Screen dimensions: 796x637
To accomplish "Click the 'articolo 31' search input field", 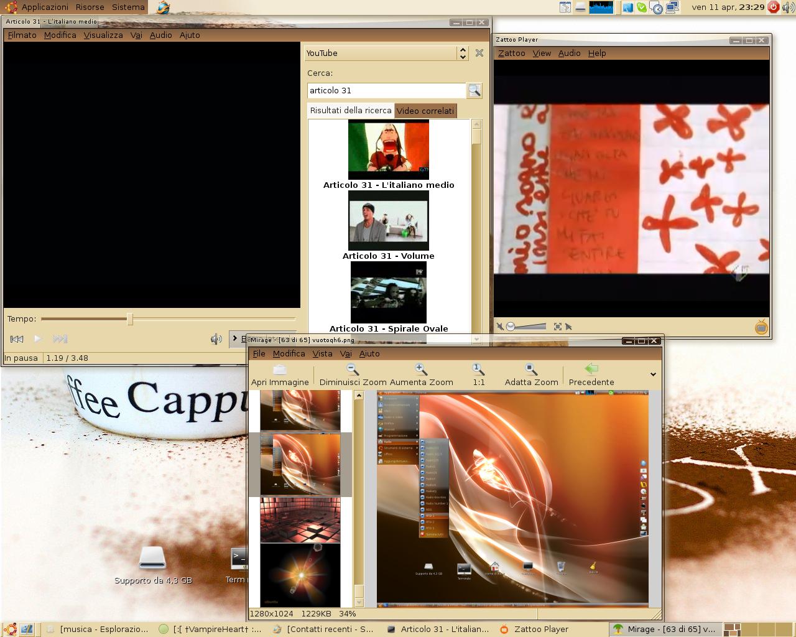I will tap(386, 91).
